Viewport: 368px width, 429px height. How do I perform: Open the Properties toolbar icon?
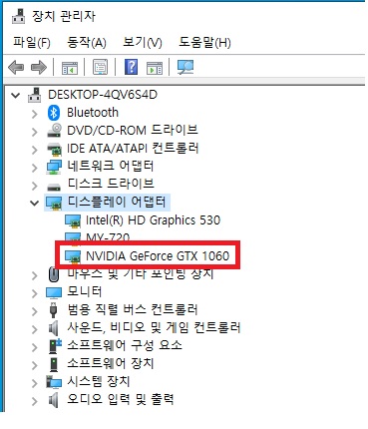coord(100,67)
